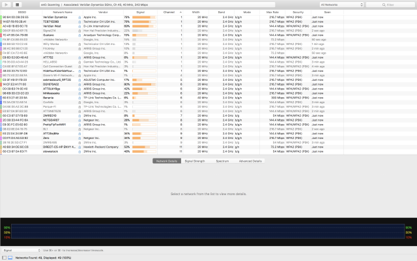
Task: Click the magnifier icon in Filter field
Action: coord(384,5)
